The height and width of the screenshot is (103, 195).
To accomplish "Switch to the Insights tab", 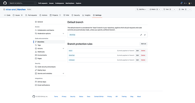I will pyautogui.click(x=86, y=15).
